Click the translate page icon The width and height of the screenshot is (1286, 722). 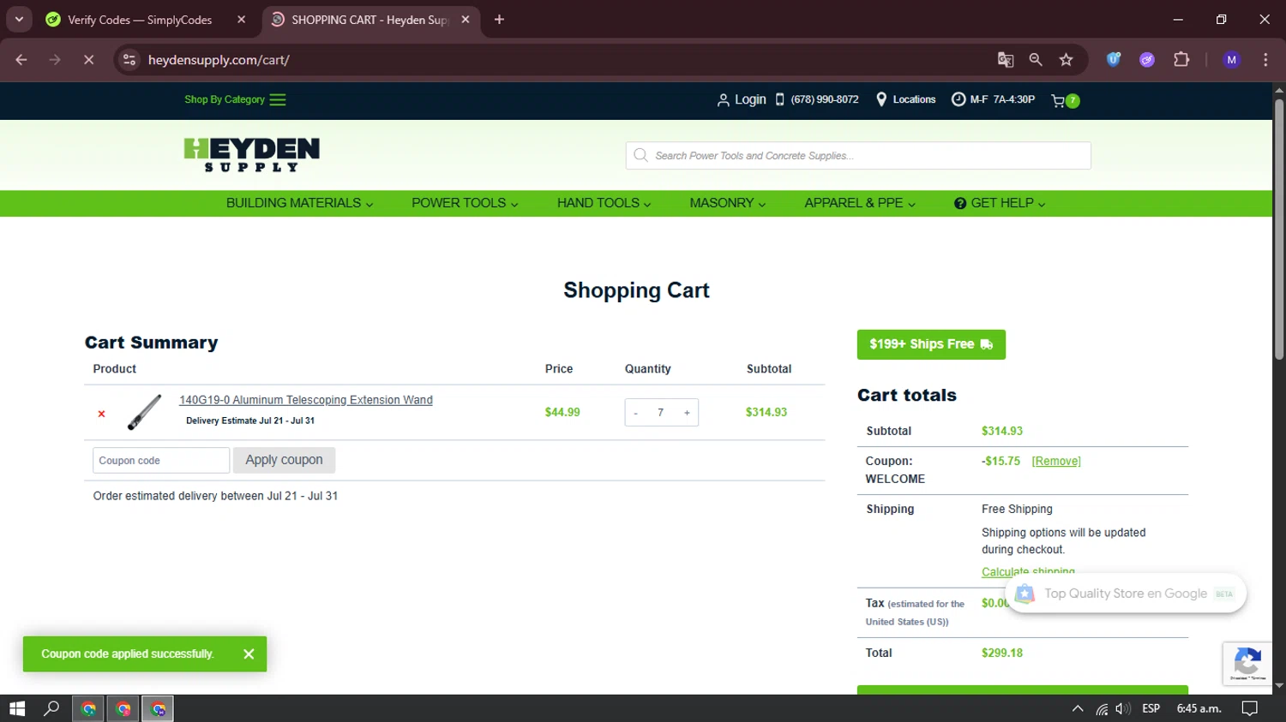pyautogui.click(x=1006, y=60)
